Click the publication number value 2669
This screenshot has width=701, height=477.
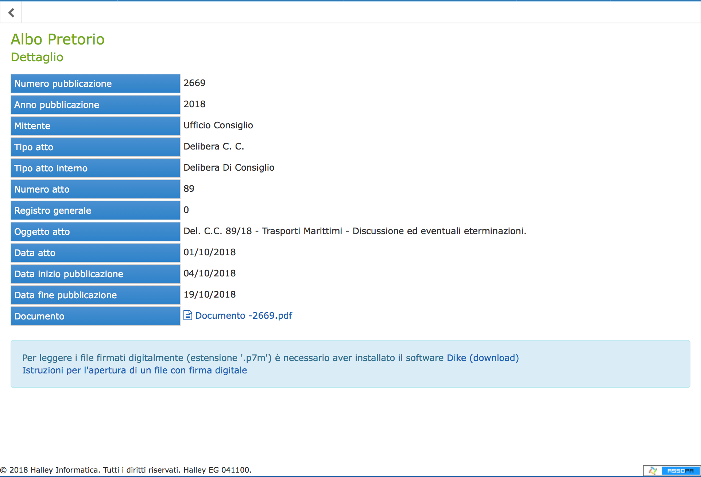(194, 83)
